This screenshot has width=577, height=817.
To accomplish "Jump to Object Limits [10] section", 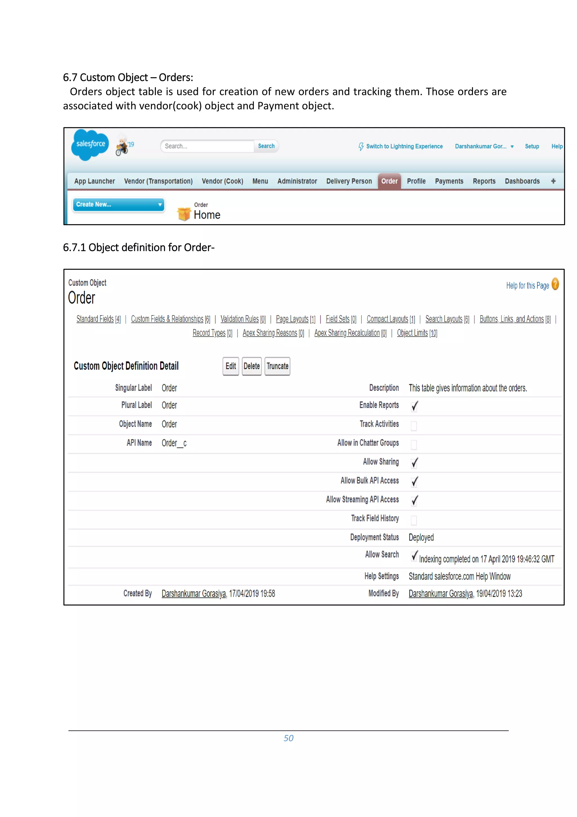I will coord(417,333).
